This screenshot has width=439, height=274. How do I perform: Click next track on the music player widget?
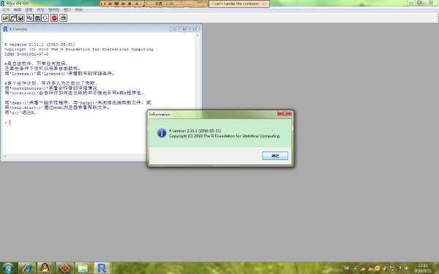123,4
